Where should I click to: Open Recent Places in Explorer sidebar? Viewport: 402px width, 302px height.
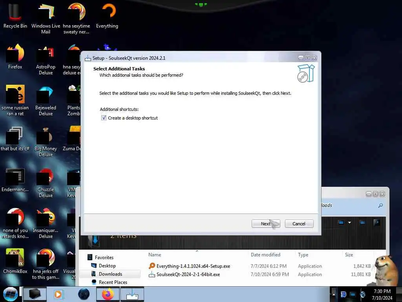click(x=113, y=282)
